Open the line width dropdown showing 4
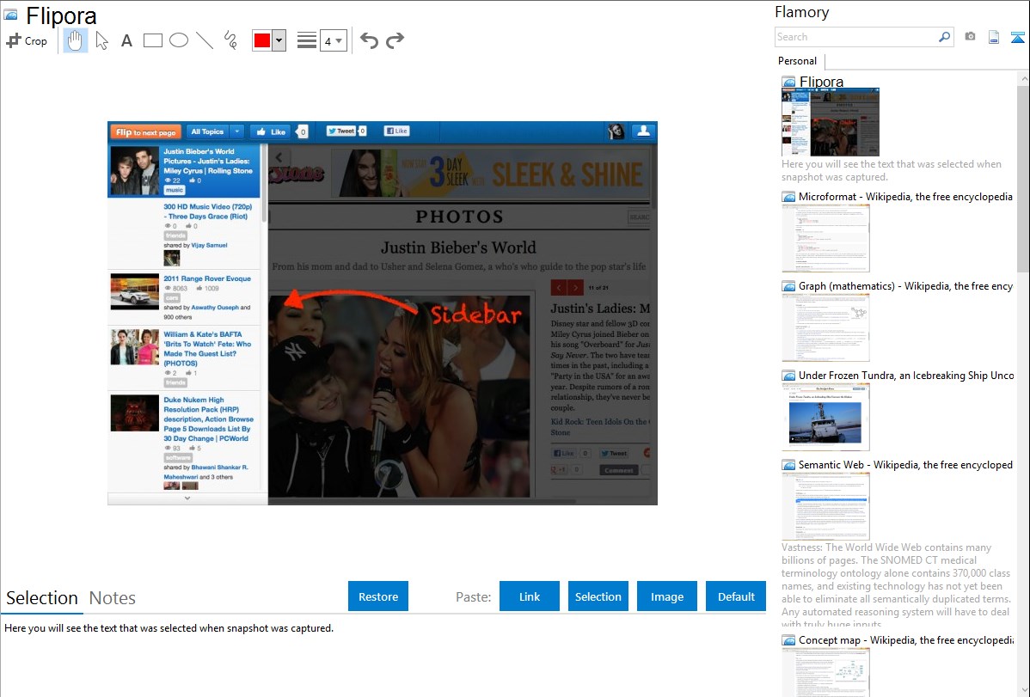 click(x=333, y=40)
